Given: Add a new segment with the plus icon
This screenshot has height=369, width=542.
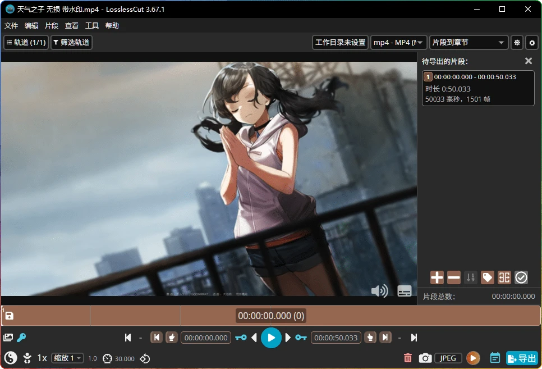Looking at the screenshot, I should (436, 277).
